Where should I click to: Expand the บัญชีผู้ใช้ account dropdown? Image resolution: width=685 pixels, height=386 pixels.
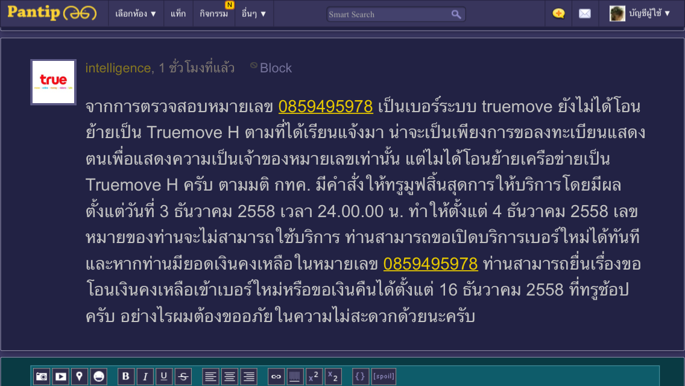point(649,13)
